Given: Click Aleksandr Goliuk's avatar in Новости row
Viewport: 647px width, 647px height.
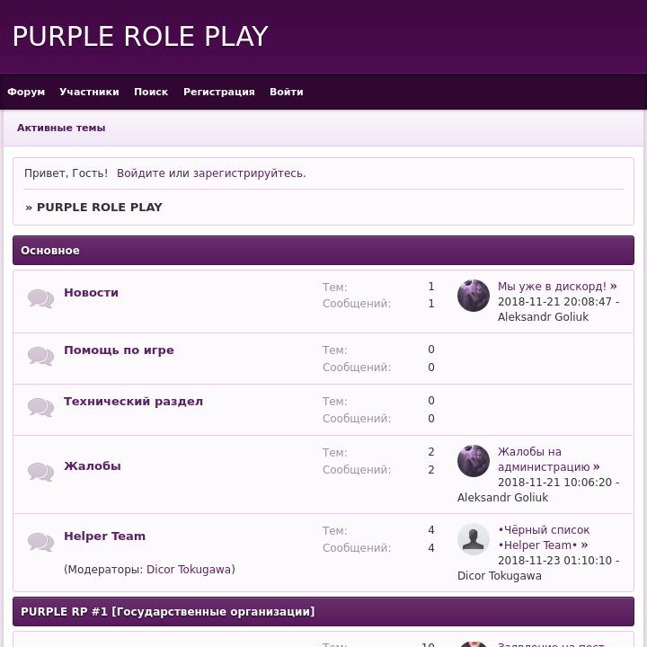Looking at the screenshot, I should 474,296.
